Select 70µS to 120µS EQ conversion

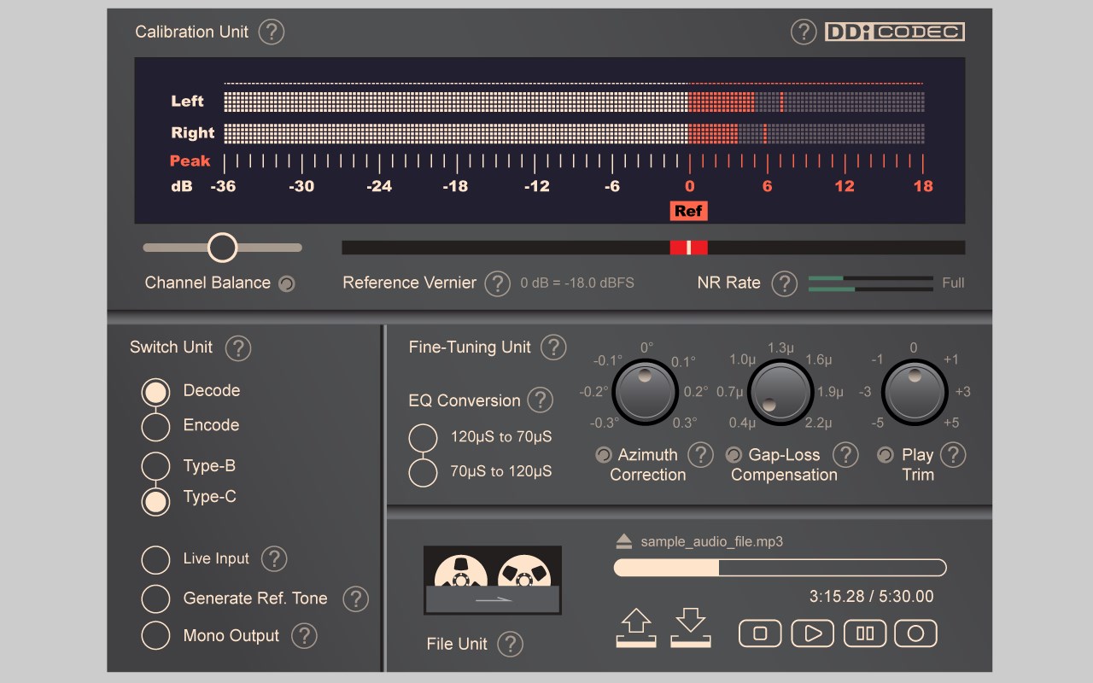click(x=423, y=472)
